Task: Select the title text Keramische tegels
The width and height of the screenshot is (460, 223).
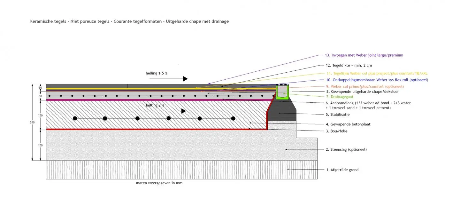Action: (x=129, y=21)
